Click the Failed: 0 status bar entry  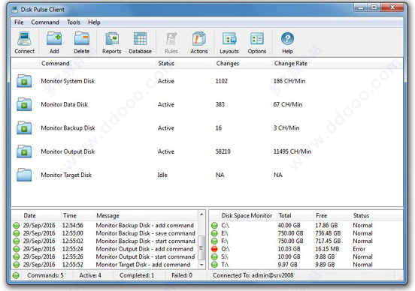coord(182,275)
